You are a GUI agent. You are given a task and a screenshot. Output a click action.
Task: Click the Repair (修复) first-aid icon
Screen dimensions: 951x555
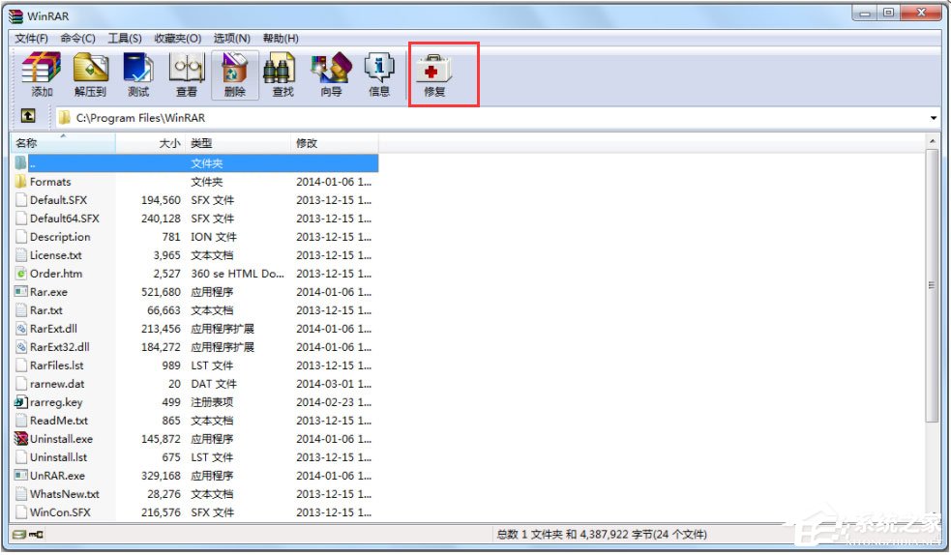pos(434,69)
